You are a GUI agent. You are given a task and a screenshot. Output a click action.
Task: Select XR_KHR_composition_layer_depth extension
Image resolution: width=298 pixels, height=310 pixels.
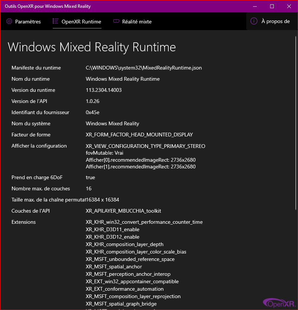coord(124,244)
